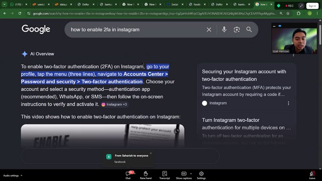This screenshot has height=181, width=322.
Task: Clear the Google search box
Action: tap(209, 30)
